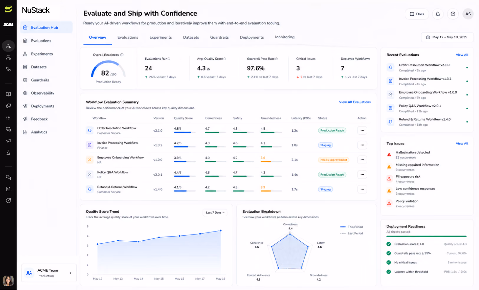Screen dimensions: 479x290
Task: Click the grid dots icon in black rail
Action: pyautogui.click(x=8, y=117)
